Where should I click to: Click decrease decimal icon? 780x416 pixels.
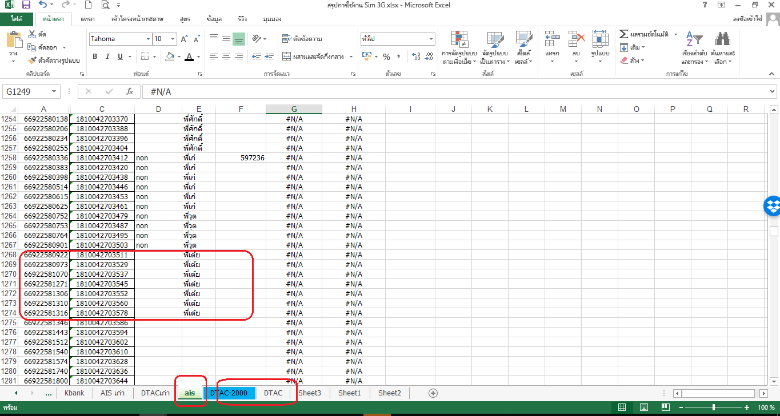(429, 56)
